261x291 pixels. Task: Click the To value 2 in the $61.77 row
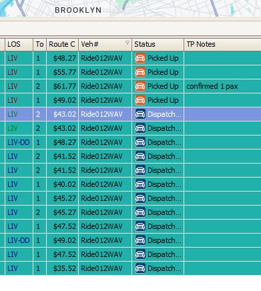(x=38, y=86)
